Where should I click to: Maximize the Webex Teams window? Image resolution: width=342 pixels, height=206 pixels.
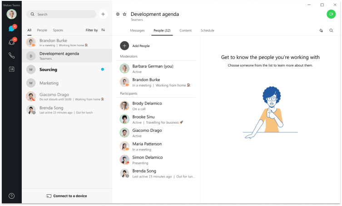click(x=322, y=5)
